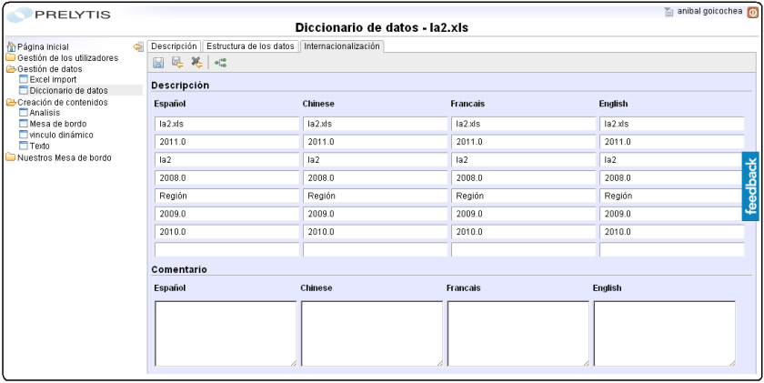
Task: Click Español field containing la2.xls
Action: (226, 124)
